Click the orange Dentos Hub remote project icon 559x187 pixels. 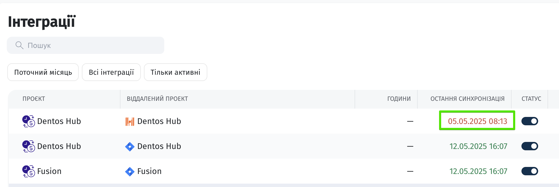130,121
